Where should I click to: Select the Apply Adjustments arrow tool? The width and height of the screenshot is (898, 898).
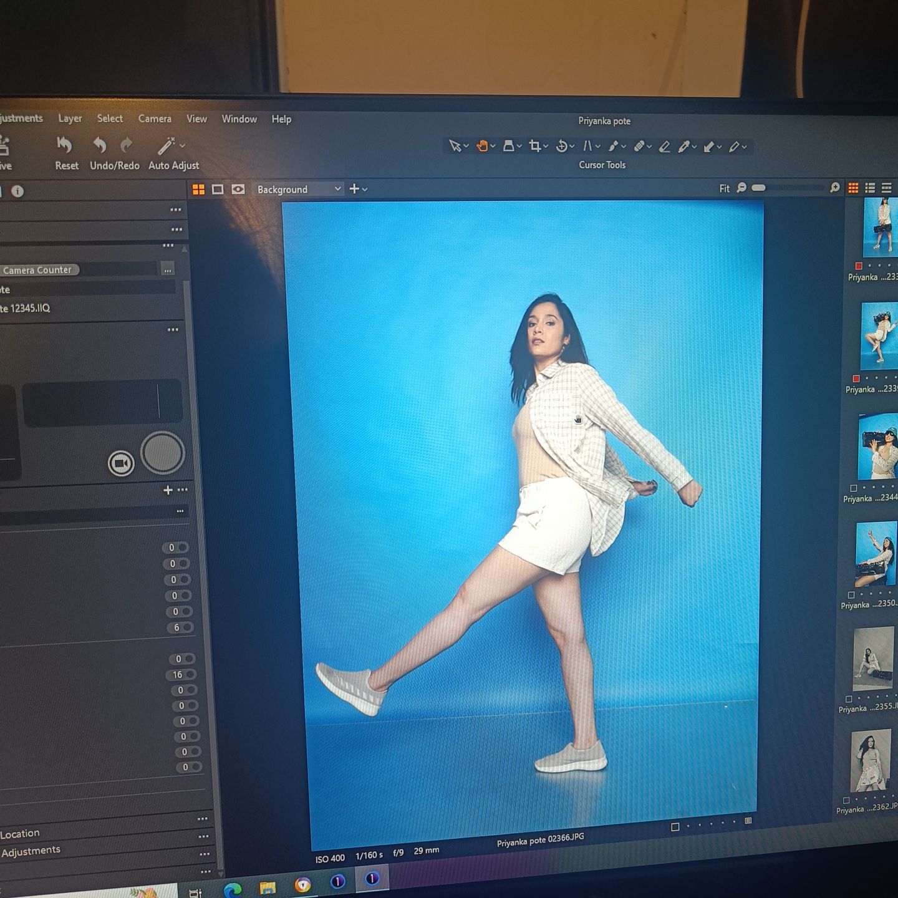pyautogui.click(x=709, y=147)
